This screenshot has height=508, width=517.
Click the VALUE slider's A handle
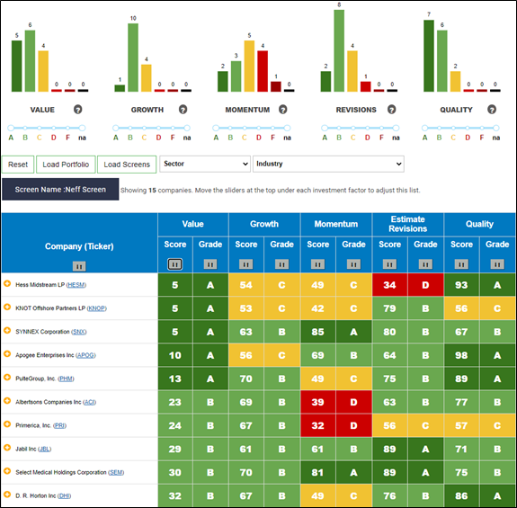pos(11,128)
